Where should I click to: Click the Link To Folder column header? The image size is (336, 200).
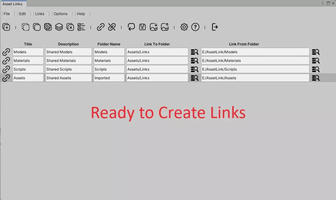click(157, 44)
